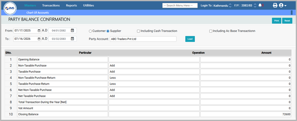Viewport: 297px width, 121px height.
Task: Click the printer icon in header
Action: 275,5
